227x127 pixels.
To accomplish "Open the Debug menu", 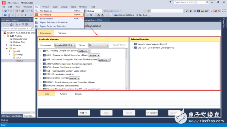I will tap(64, 7).
